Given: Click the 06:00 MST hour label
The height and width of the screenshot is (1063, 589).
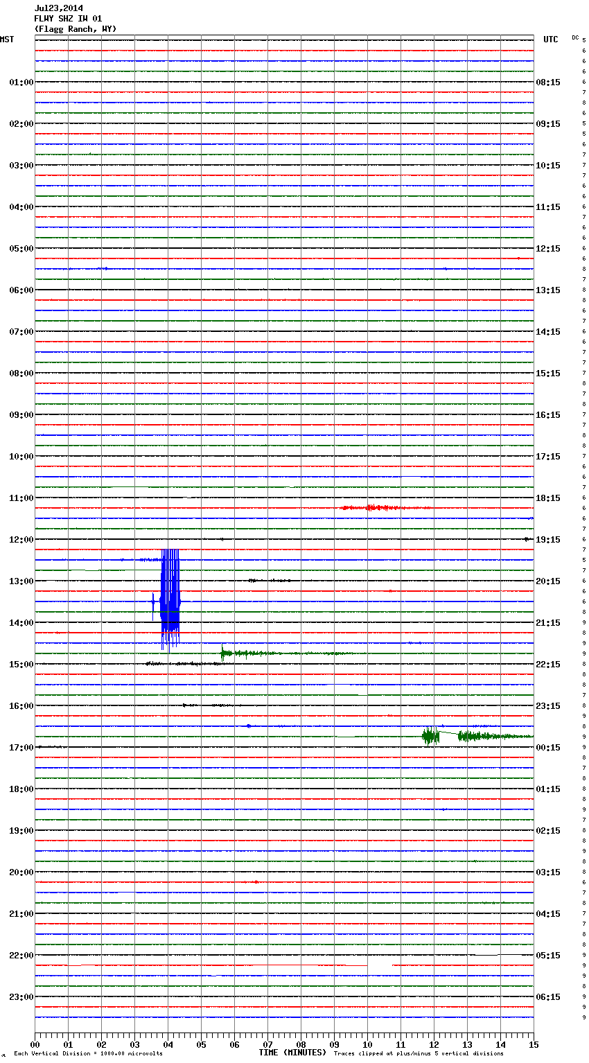Looking at the screenshot, I should click(21, 290).
